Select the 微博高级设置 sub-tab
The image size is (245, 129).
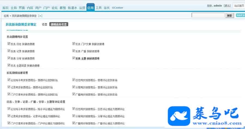coord(59,24)
